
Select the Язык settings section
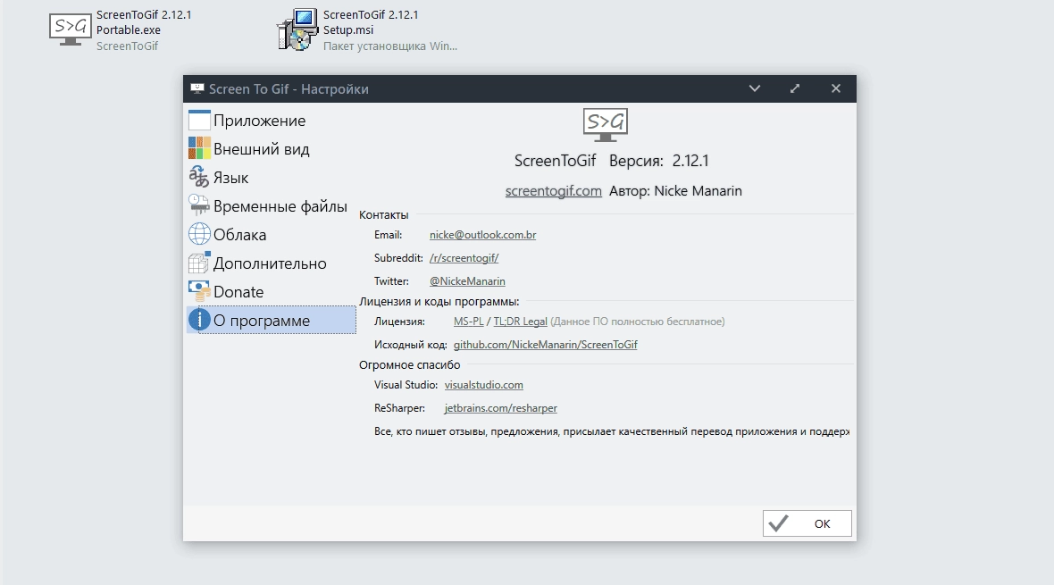tap(230, 179)
